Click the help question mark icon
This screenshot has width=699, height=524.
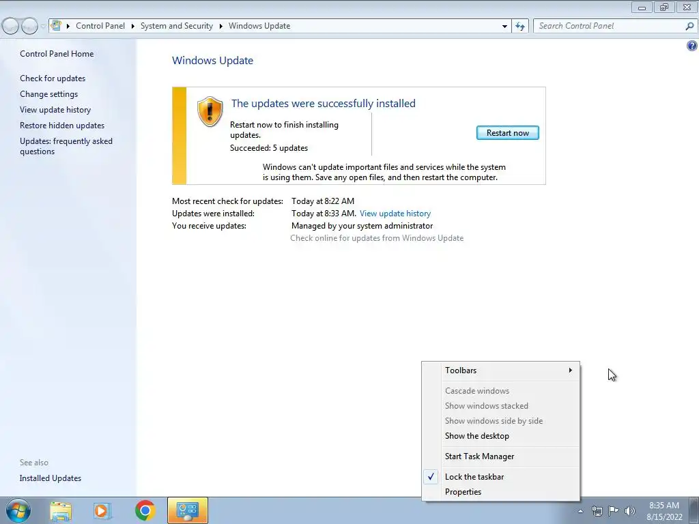pyautogui.click(x=692, y=46)
